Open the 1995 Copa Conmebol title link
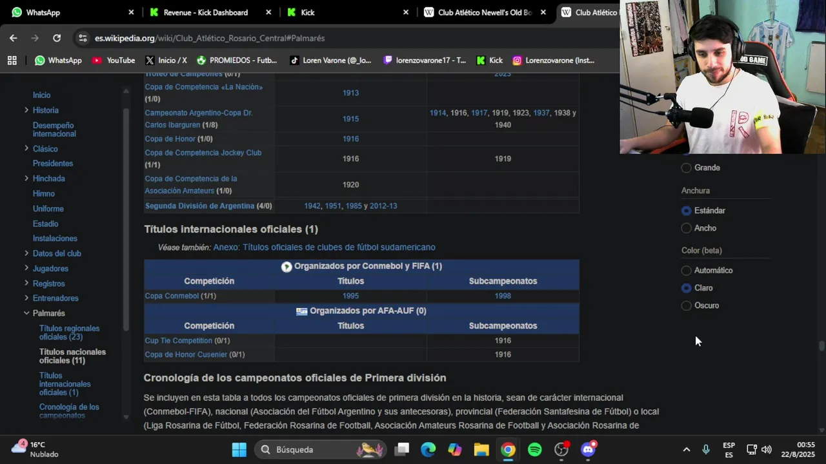This screenshot has height=464, width=826. coord(350,296)
